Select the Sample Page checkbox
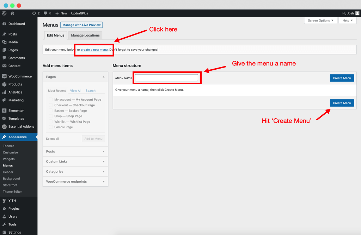361x235 pixels. click(x=50, y=127)
